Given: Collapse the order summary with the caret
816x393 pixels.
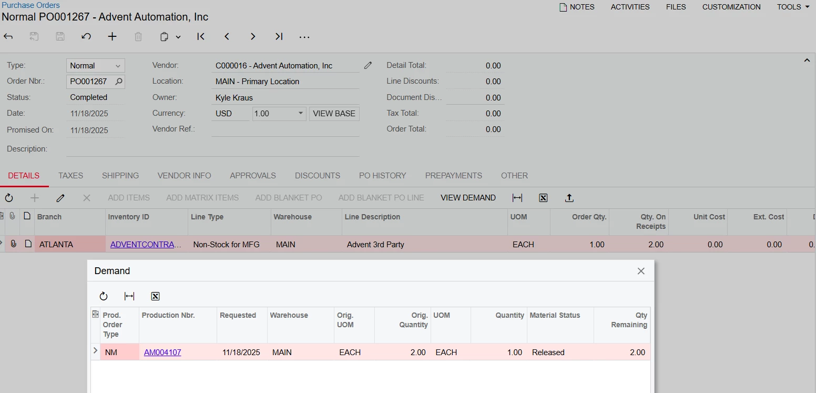Looking at the screenshot, I should pos(807,61).
